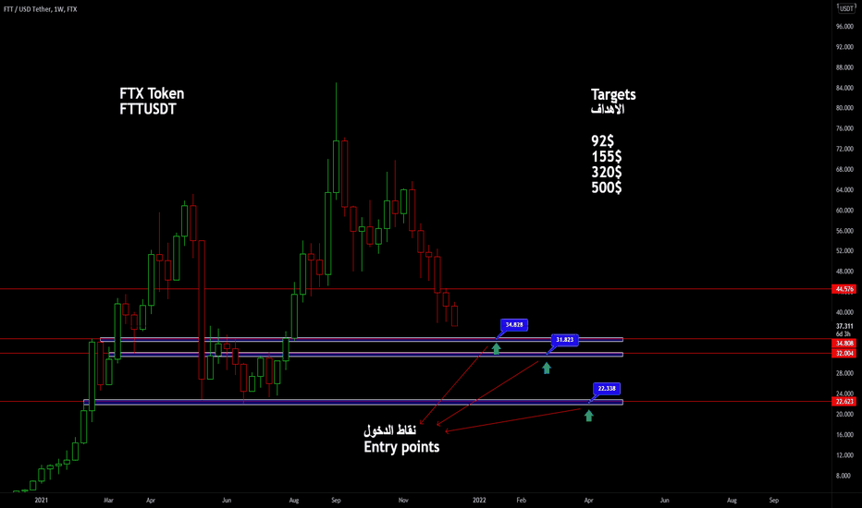Click the 8.000 price axis label
The image size is (862, 508).
pos(845,476)
